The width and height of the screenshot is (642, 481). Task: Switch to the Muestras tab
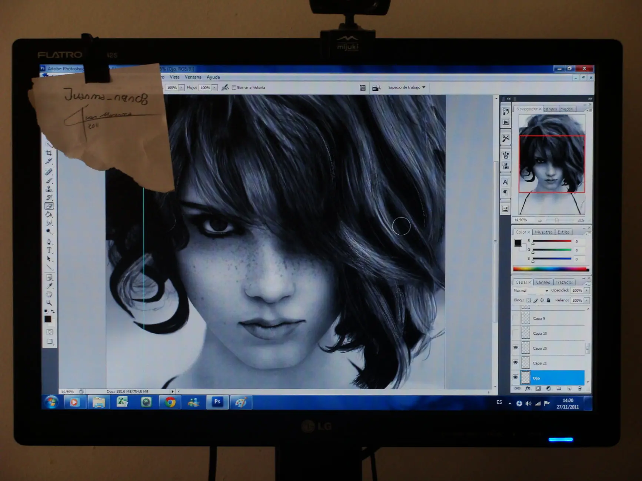(x=543, y=232)
